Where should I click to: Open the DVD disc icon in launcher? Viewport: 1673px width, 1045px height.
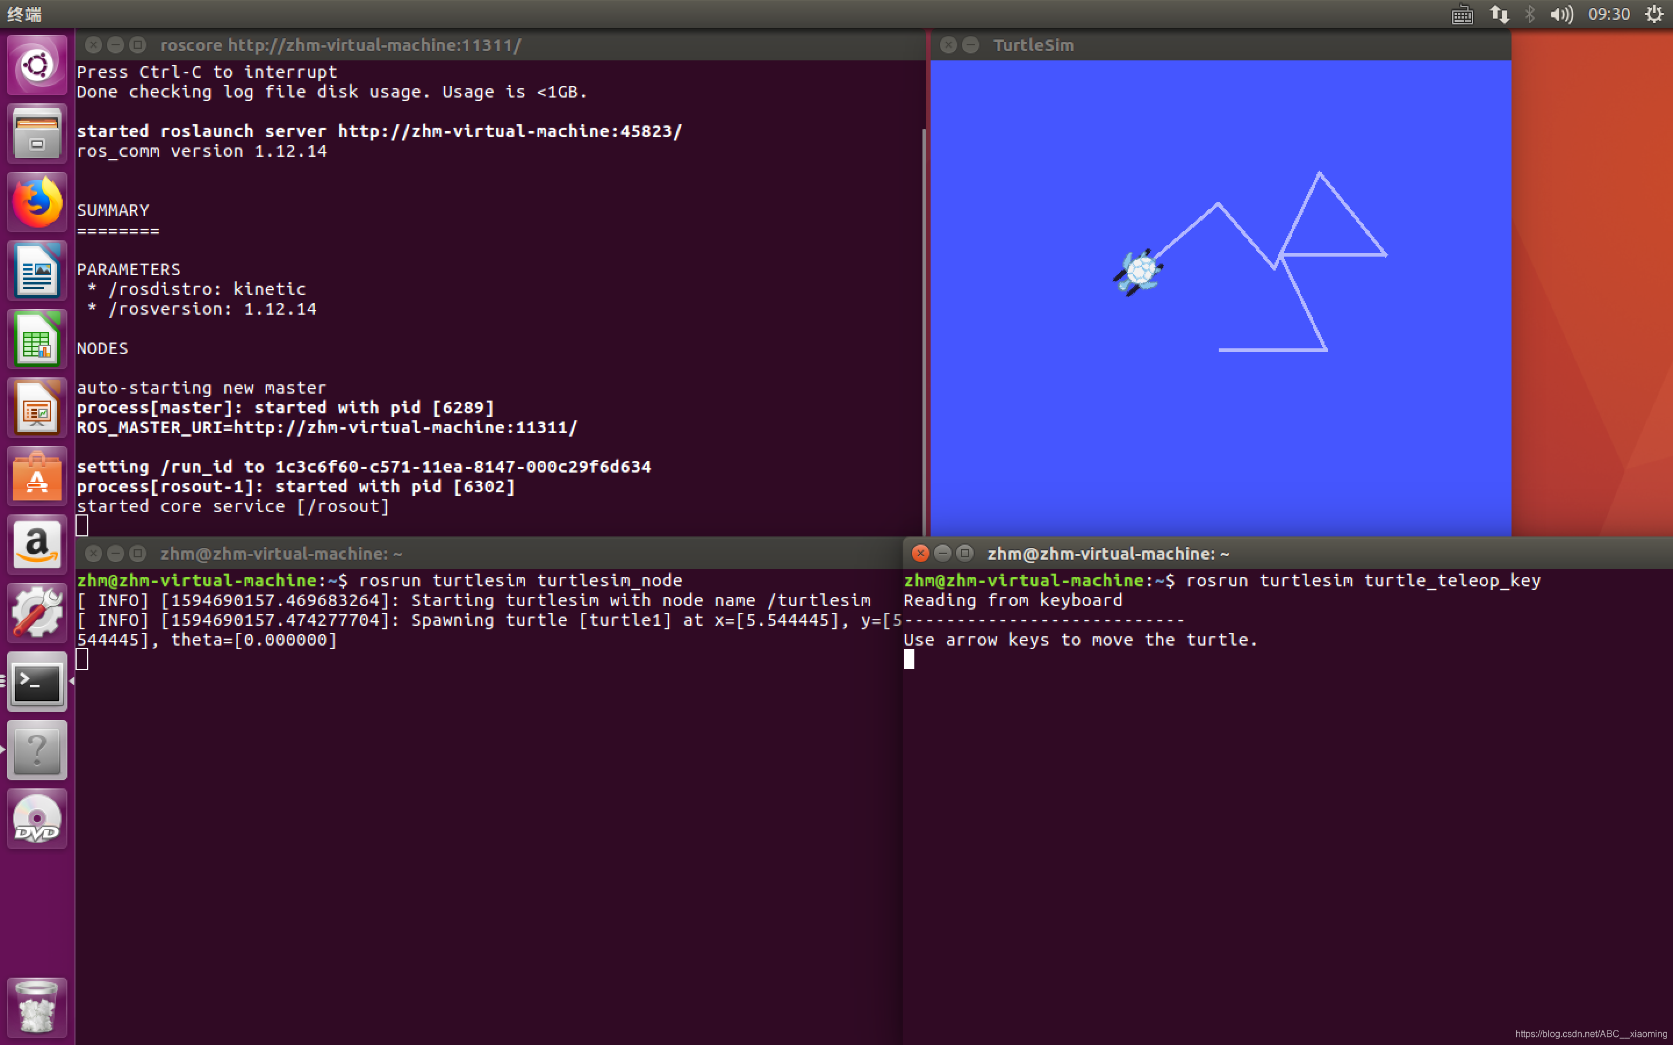[x=37, y=817]
